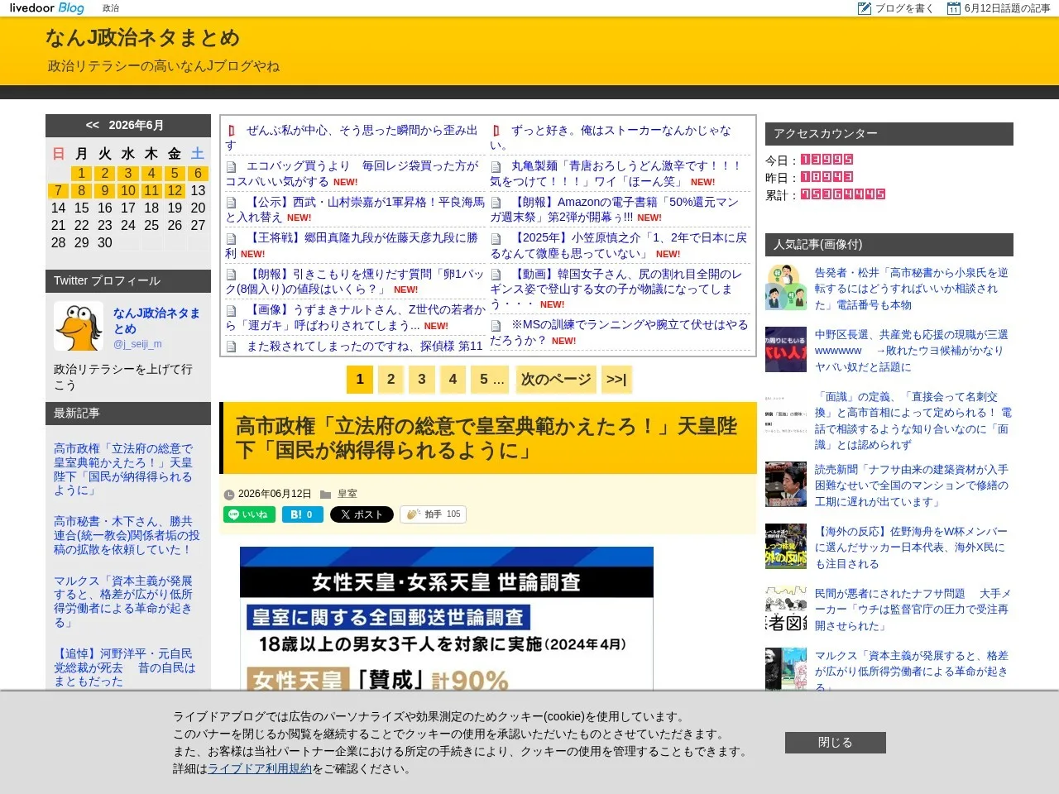The image size is (1059, 794).
Task: Select June 8 in the calendar
Action: [81, 190]
